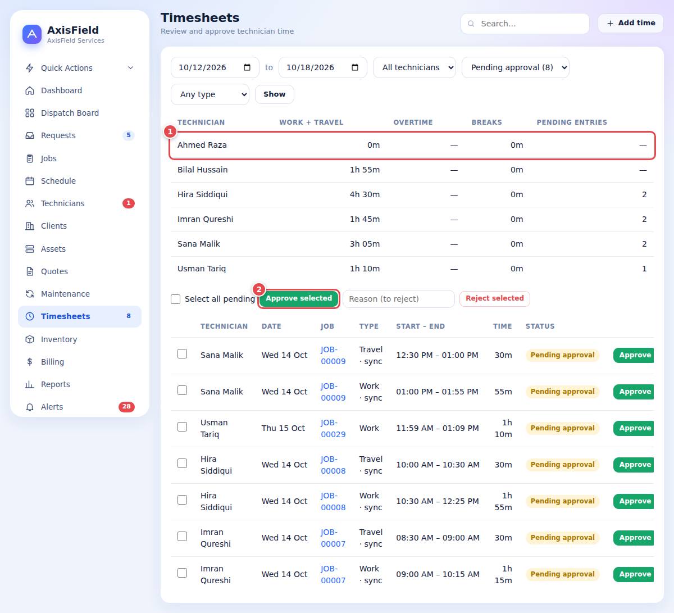Image resolution: width=674 pixels, height=613 pixels.
Task: Select the Usman Tariq 1h 10m summary row
Action: coord(412,269)
